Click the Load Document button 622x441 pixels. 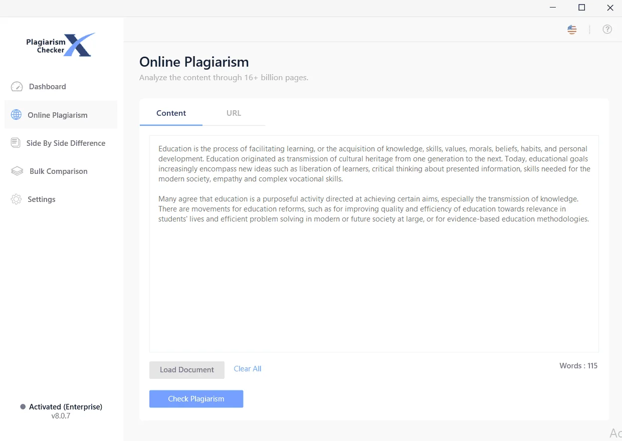(x=187, y=370)
